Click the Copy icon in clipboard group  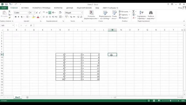click(9, 15)
